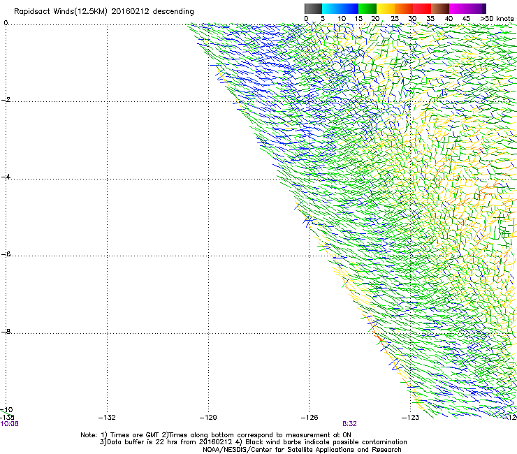
Task: Pick the red 30–35 knots color segment
Action: coord(422,8)
